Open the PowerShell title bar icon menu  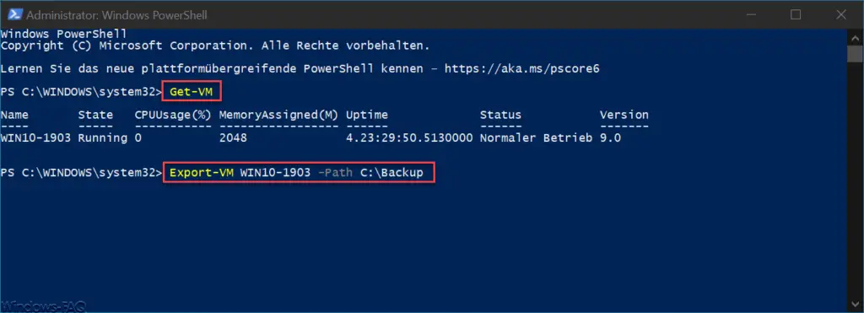click(13, 15)
